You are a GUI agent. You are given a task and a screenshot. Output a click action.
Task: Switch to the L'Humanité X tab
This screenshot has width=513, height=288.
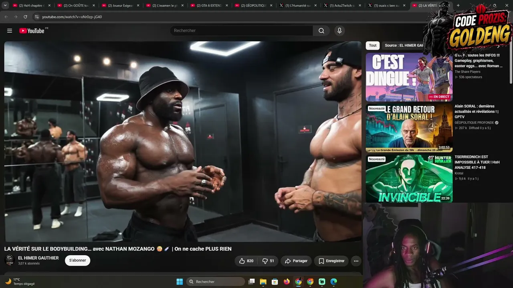(298, 6)
